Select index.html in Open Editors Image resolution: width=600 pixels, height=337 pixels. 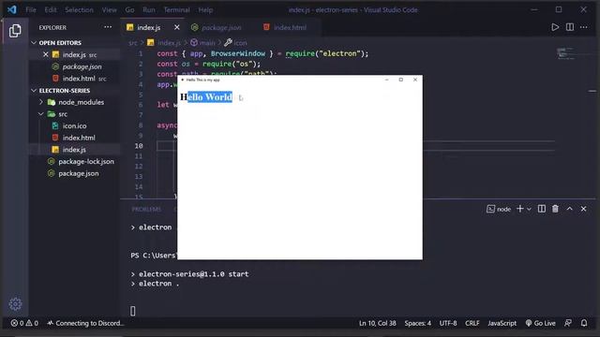(x=79, y=79)
